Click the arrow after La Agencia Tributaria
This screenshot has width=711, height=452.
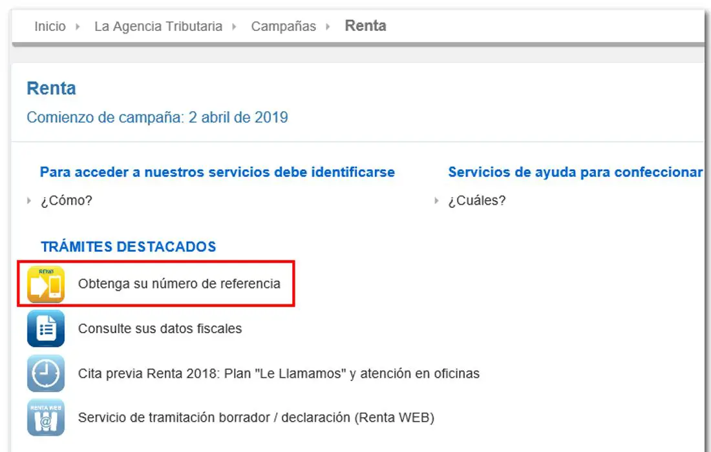(235, 26)
